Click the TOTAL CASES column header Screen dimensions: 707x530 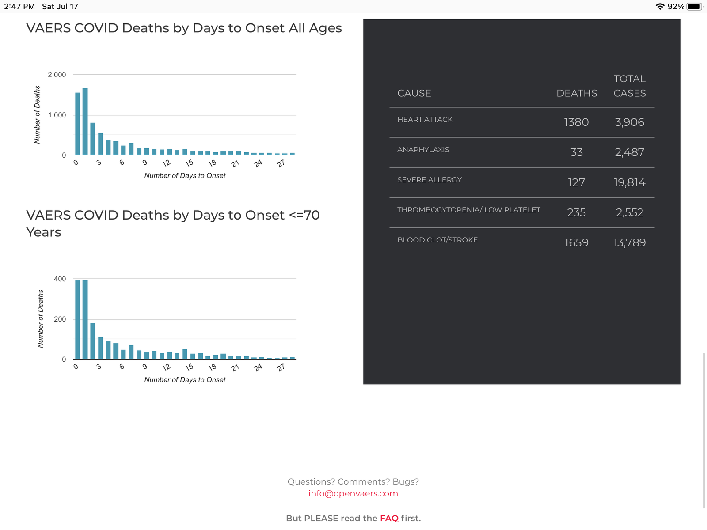pos(629,86)
